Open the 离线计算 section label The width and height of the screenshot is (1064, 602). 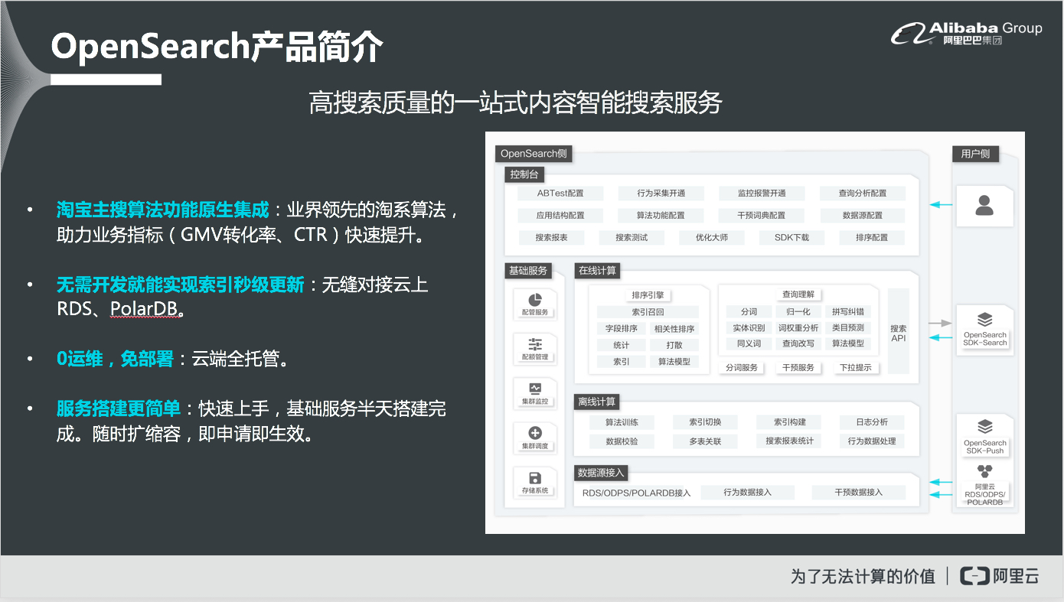(x=597, y=402)
